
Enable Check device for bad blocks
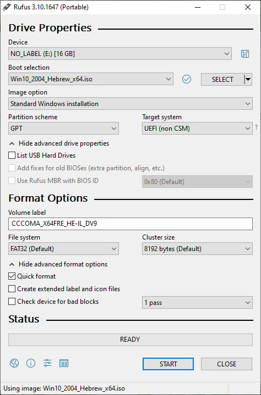[x=12, y=302]
